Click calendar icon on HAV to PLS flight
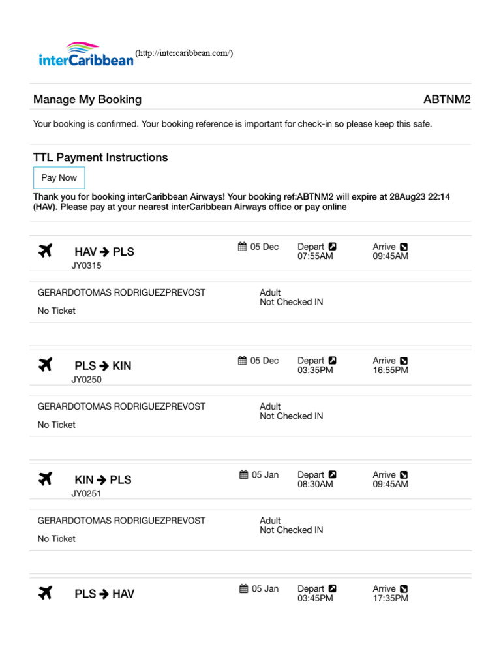This screenshot has height=668, width=501. coord(242,247)
